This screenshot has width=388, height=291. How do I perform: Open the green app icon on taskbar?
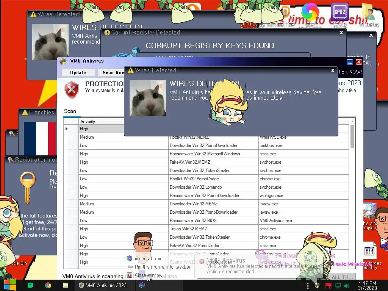(x=31, y=285)
